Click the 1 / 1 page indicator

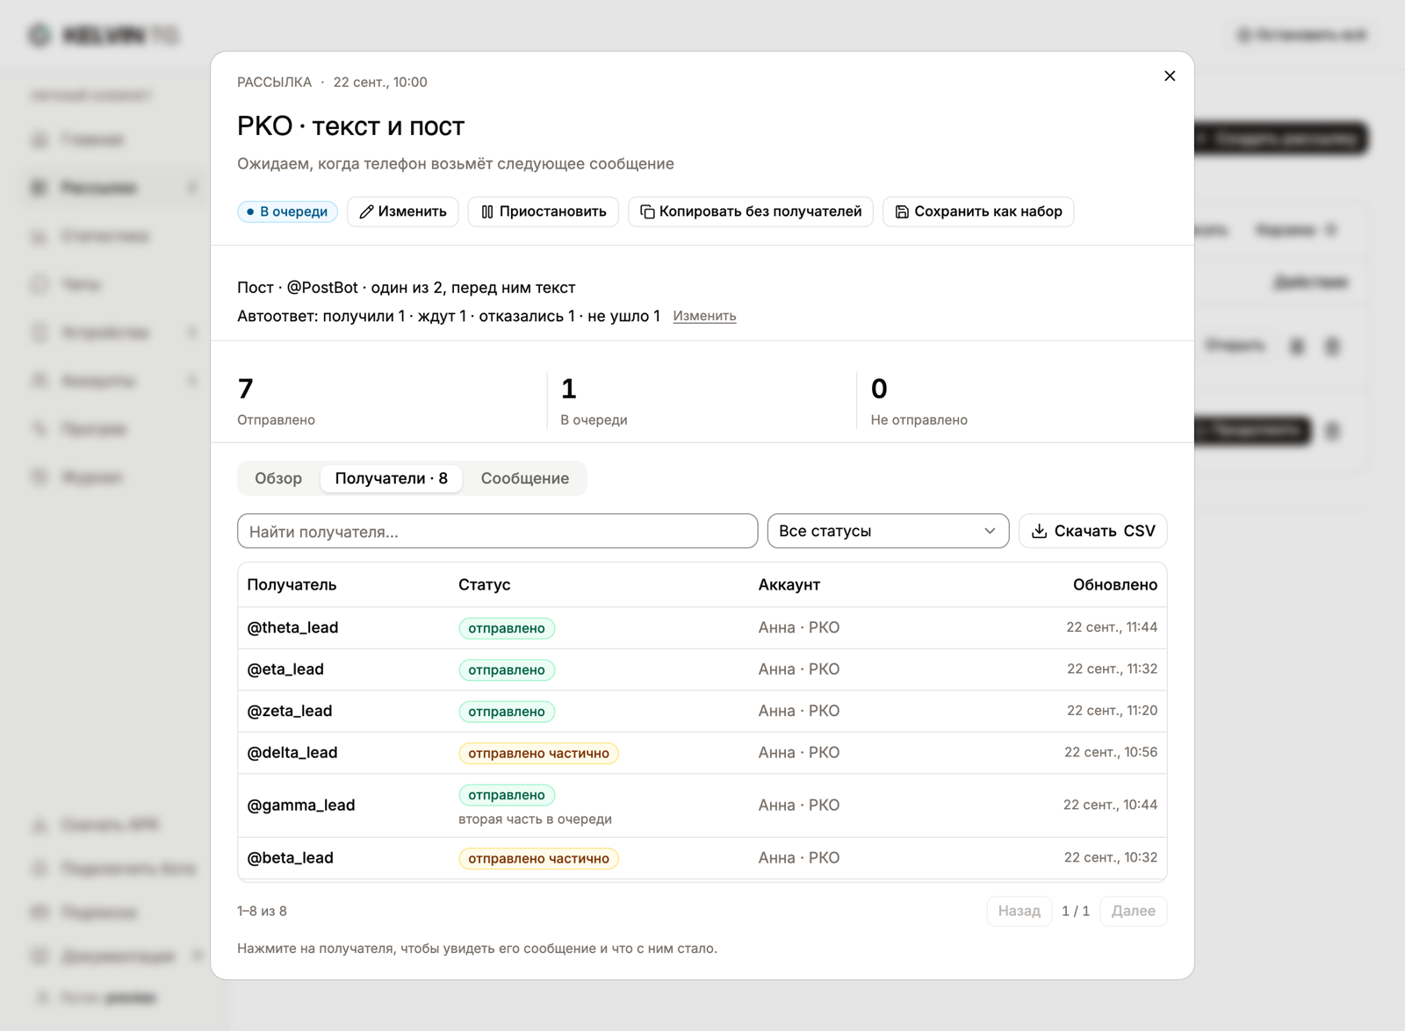(x=1076, y=911)
